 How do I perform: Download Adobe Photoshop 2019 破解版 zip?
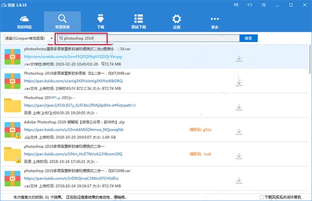(239, 131)
